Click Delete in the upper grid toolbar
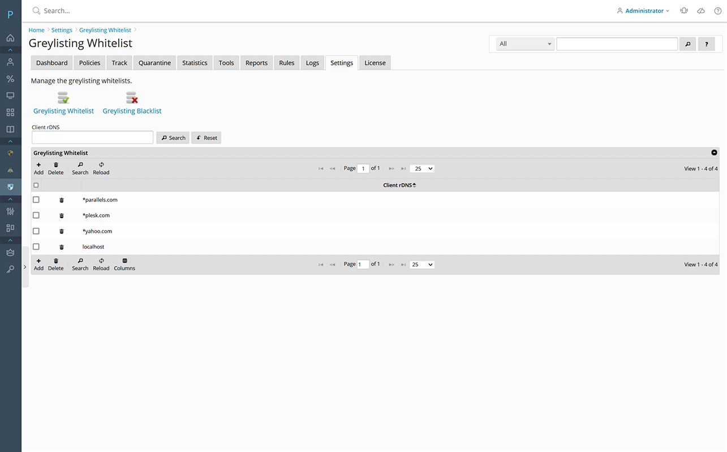 coord(55,168)
